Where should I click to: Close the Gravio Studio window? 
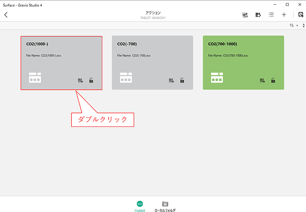(300, 4)
